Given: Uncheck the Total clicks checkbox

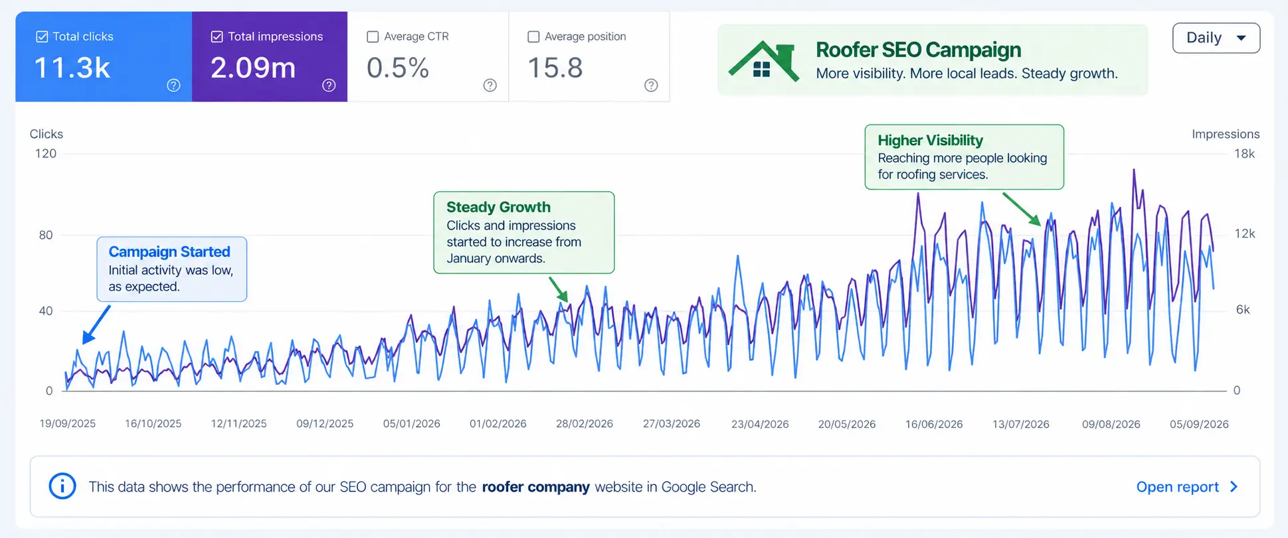Looking at the screenshot, I should point(42,36).
